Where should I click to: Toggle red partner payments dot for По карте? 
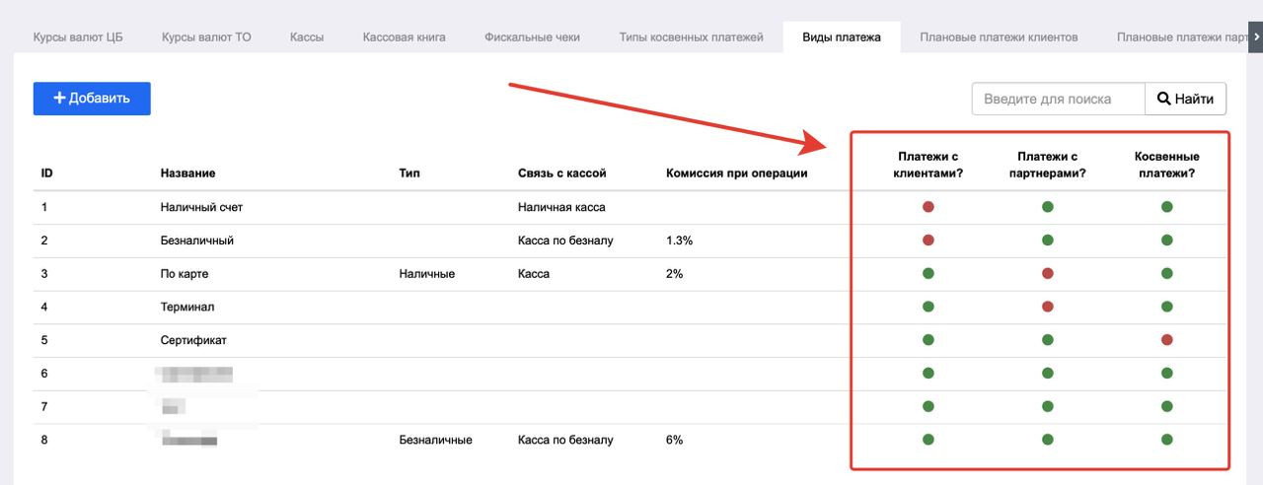coord(1047,273)
